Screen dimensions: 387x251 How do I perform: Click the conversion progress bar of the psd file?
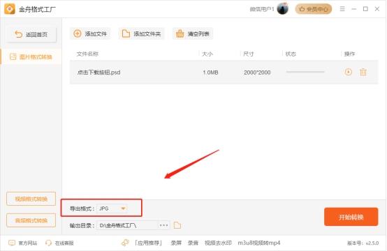coord(305,72)
